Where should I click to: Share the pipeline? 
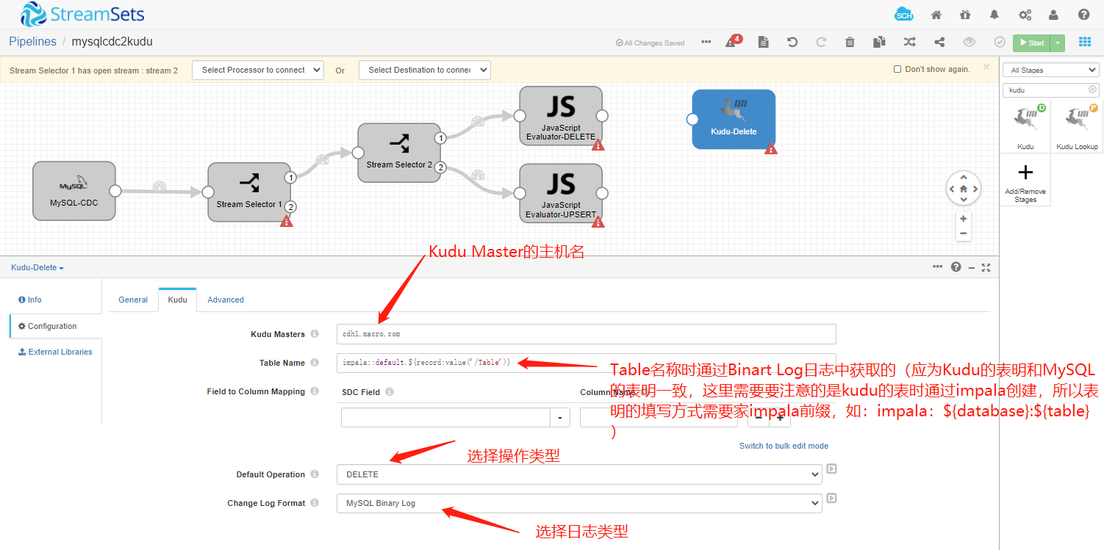(x=939, y=42)
